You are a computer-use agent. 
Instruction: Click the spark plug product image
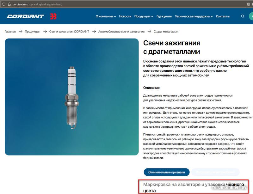coord(72,97)
